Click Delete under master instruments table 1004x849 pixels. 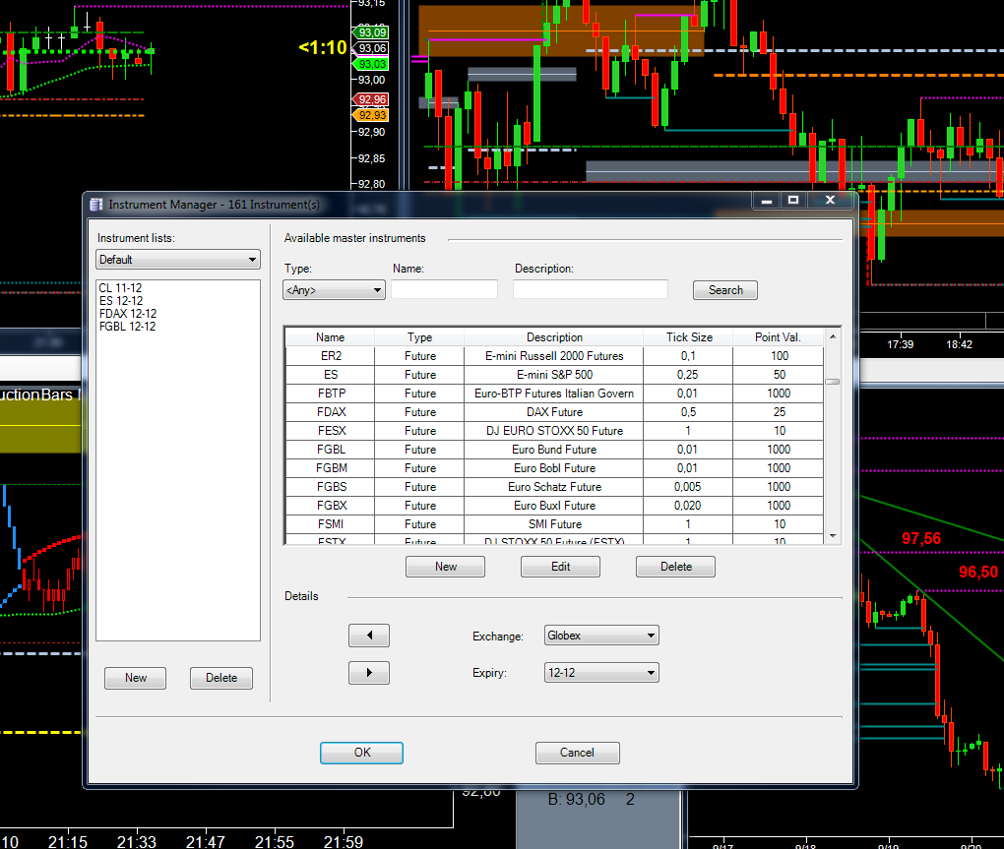coord(675,567)
